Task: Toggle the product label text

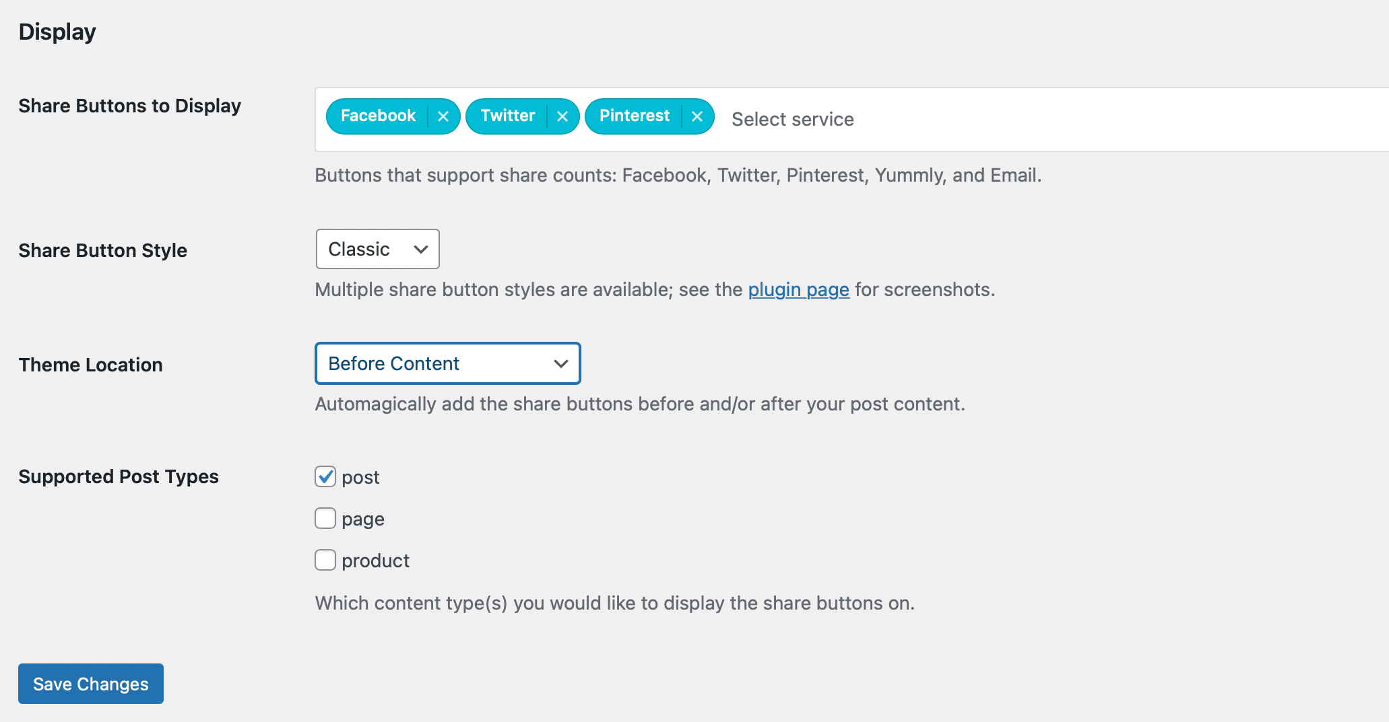Action: click(375, 559)
